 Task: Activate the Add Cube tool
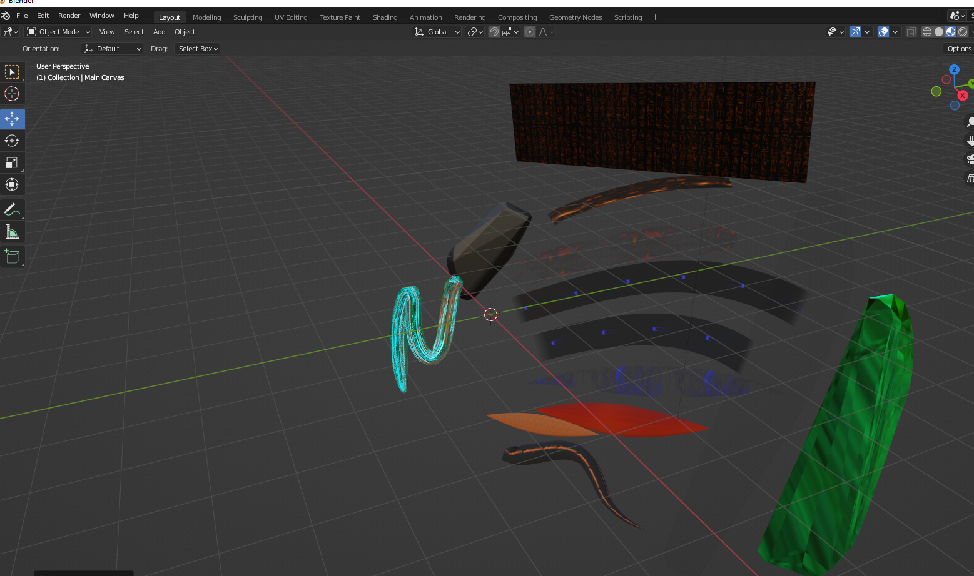[x=13, y=256]
